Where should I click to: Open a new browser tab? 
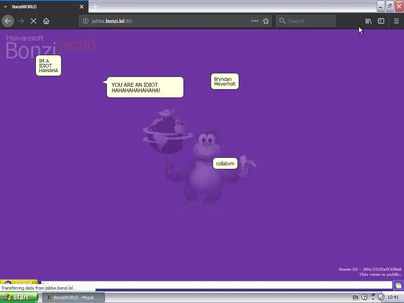[95, 6]
